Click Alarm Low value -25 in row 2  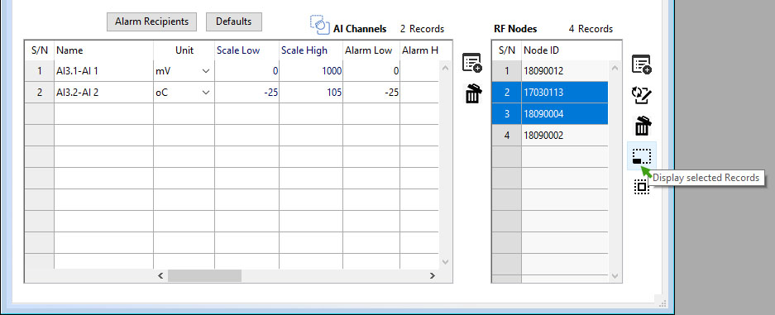click(x=371, y=93)
